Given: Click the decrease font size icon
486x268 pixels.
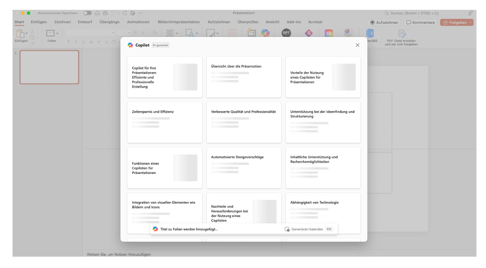Looking at the screenshot, I should [x=143, y=32].
